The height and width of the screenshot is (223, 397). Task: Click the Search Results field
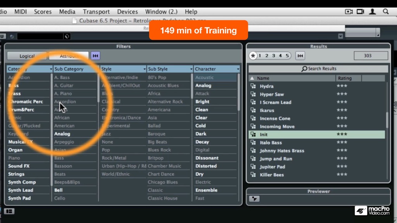pyautogui.click(x=318, y=69)
